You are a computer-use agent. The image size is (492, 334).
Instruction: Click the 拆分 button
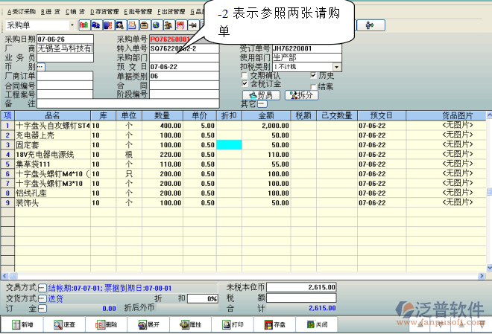click(x=302, y=95)
